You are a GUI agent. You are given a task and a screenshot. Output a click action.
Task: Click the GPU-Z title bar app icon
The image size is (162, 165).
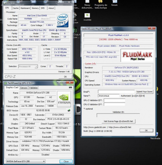click(x=6, y=83)
